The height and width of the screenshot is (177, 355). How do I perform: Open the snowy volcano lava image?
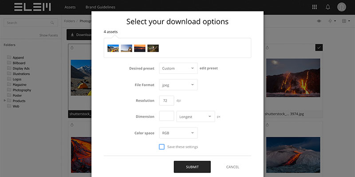click(x=293, y=155)
